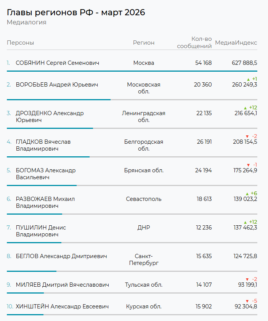Click the green up arrow by +1 for Воробьев
The image size is (268, 321).
click(x=248, y=79)
